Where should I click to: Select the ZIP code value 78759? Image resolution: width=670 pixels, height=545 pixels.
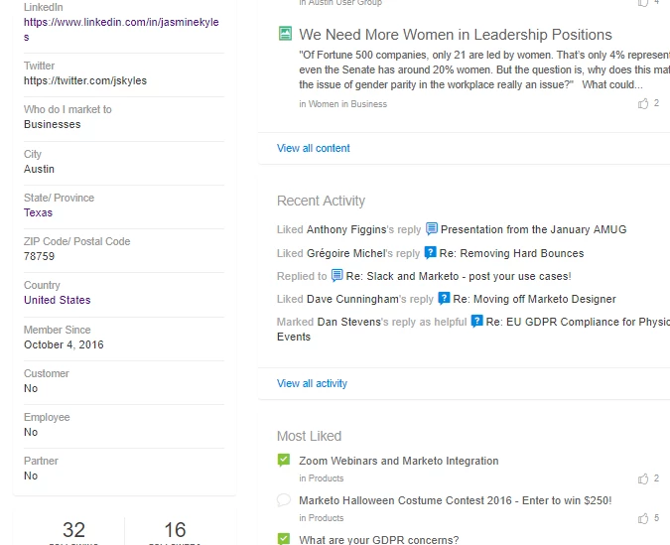pos(40,256)
